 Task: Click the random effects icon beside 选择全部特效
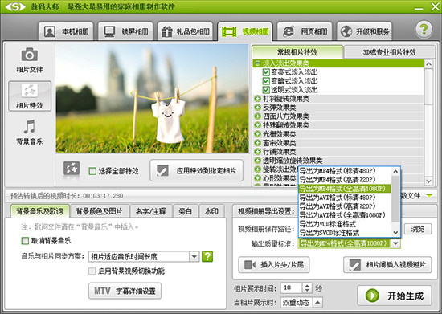tap(72, 169)
